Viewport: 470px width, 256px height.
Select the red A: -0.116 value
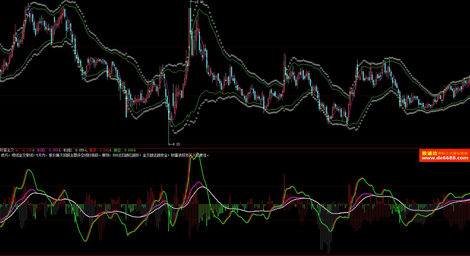click(x=24, y=150)
